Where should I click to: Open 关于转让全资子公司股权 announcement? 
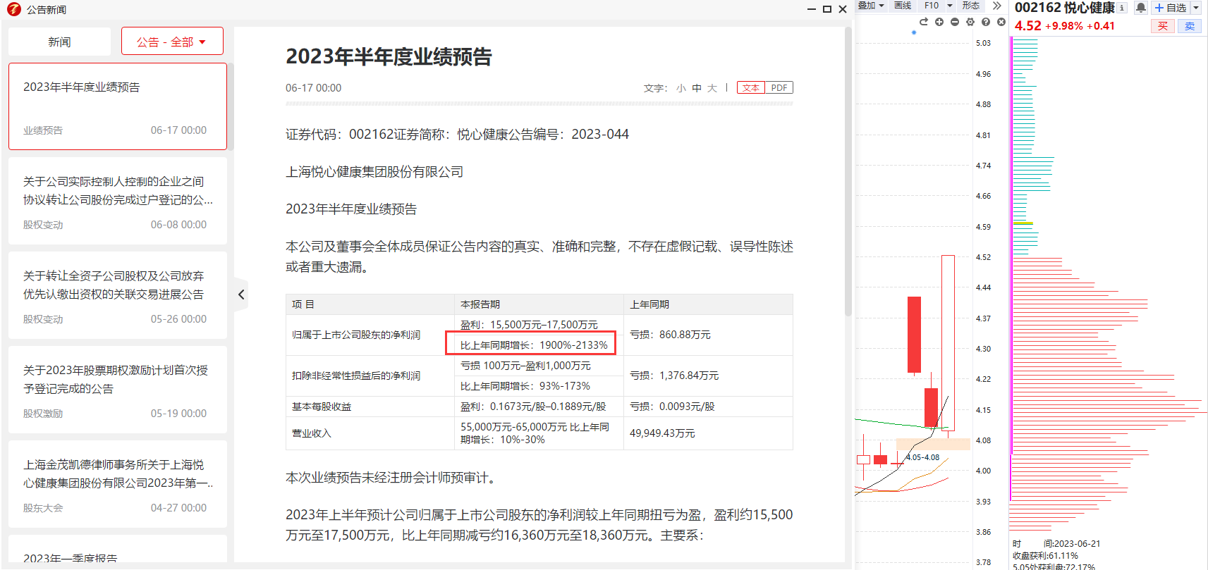point(118,295)
